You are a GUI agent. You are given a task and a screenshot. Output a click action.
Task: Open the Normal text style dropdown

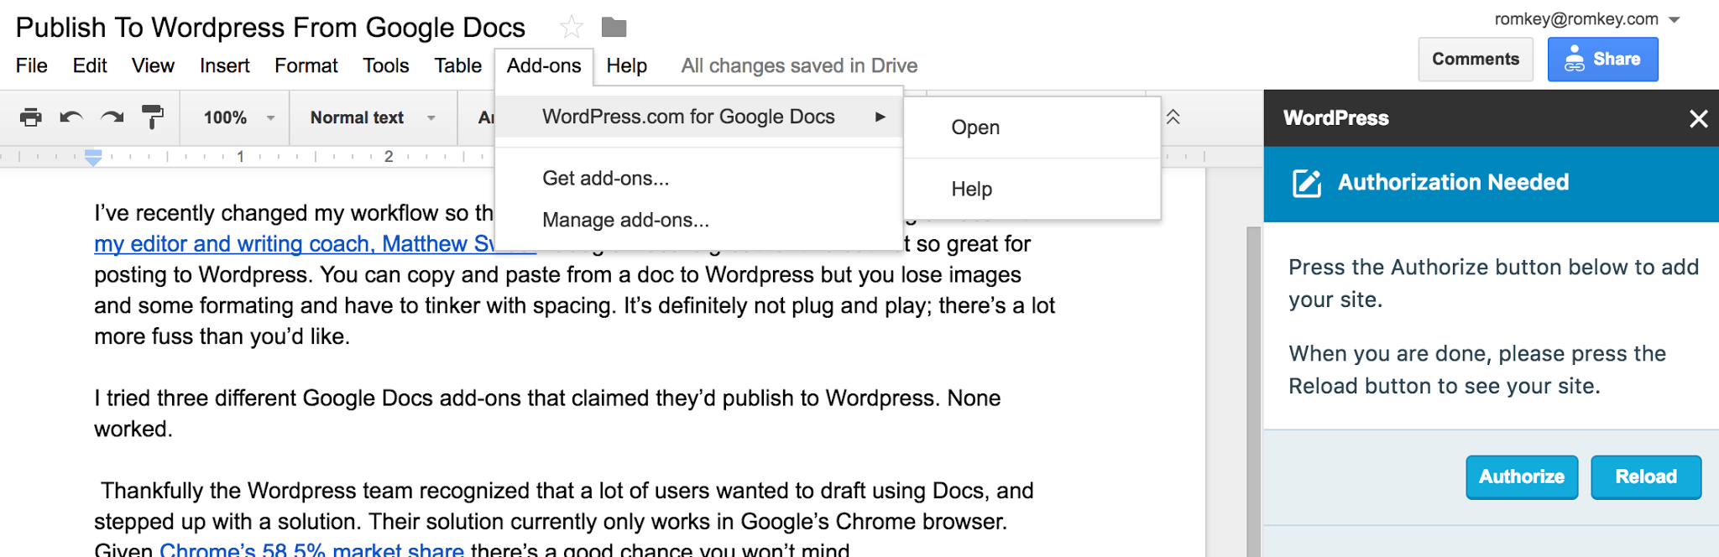373,117
